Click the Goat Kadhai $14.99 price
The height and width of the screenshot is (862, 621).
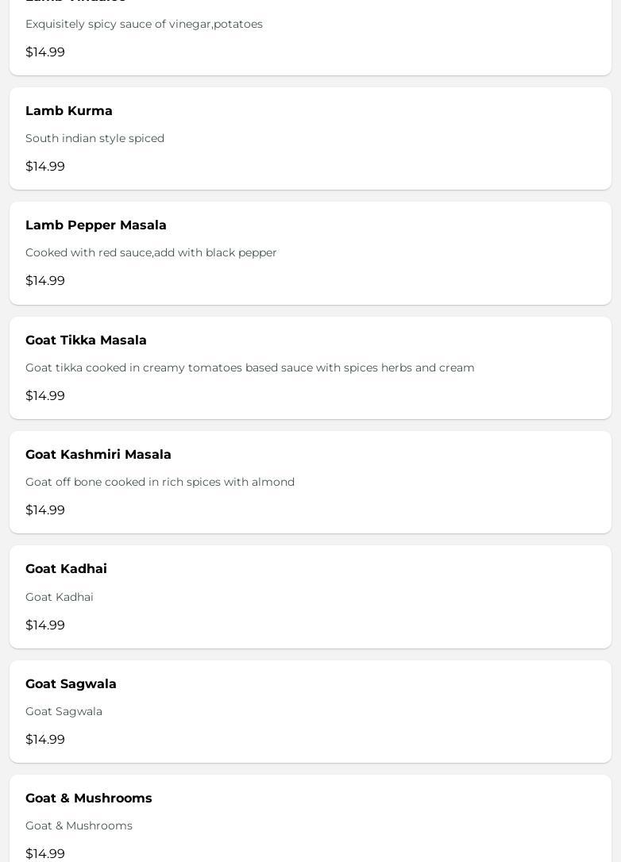(45, 625)
